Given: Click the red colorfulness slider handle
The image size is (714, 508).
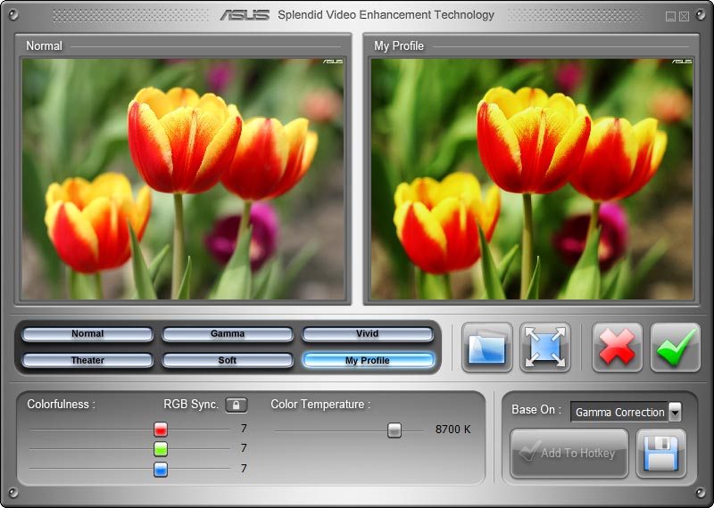Looking at the screenshot, I should (x=161, y=429).
